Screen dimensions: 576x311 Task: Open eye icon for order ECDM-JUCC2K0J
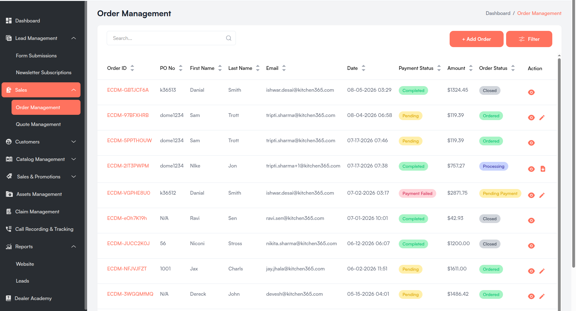click(x=531, y=246)
